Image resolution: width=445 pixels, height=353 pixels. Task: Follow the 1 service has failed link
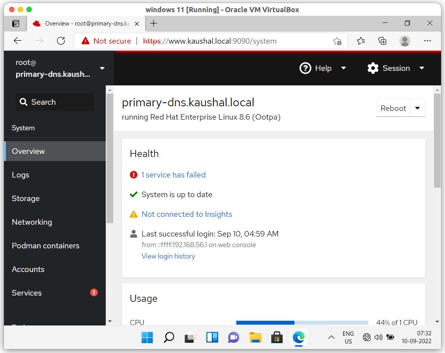tap(174, 175)
